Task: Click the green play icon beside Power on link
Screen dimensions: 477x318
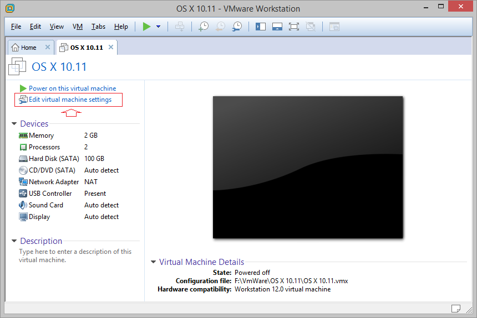Action: click(23, 88)
